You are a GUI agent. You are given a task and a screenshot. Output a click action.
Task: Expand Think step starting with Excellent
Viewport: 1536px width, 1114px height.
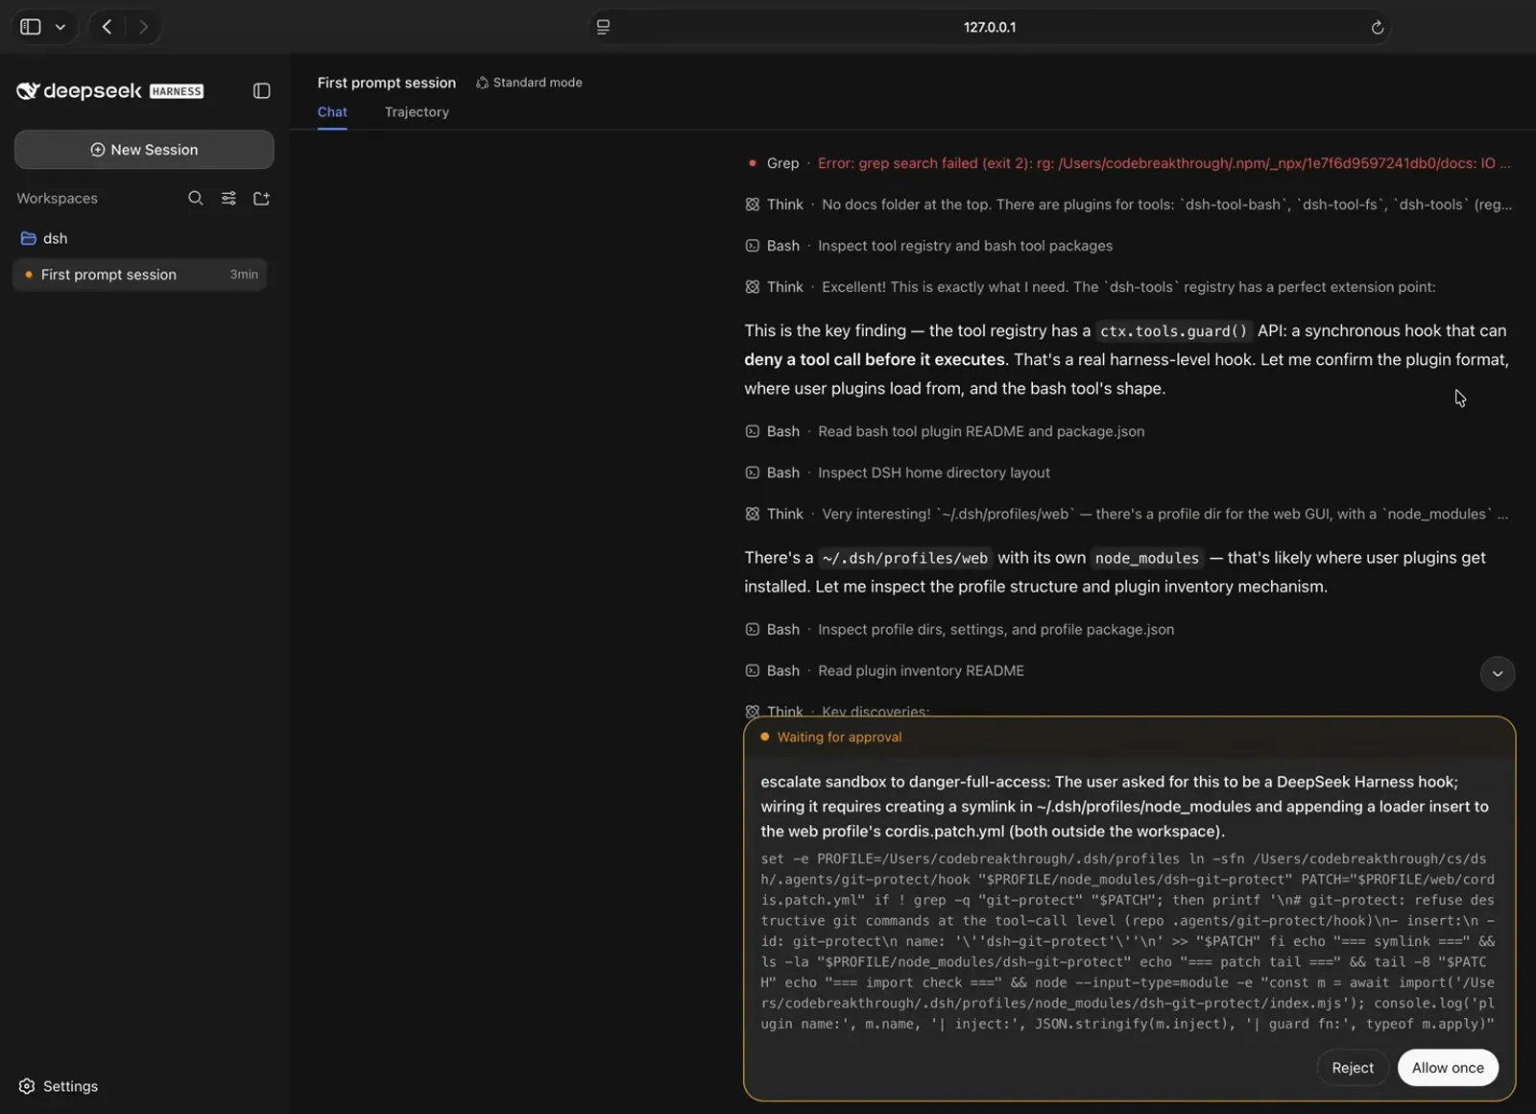1091,287
